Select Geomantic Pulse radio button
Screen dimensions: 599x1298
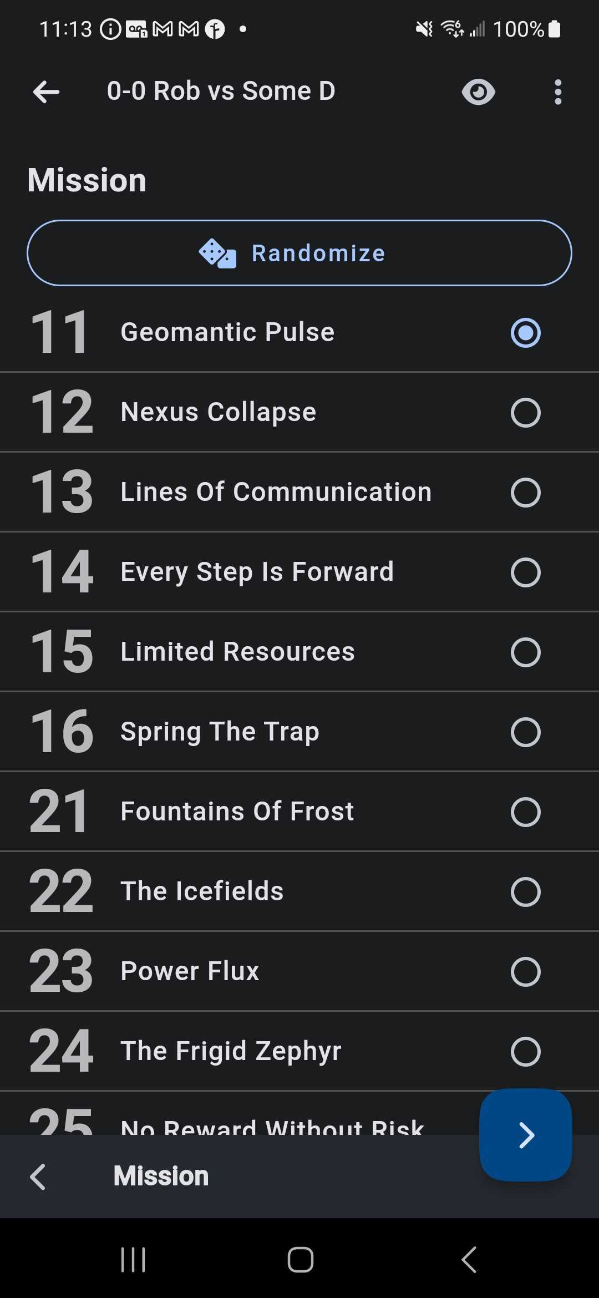(x=525, y=333)
